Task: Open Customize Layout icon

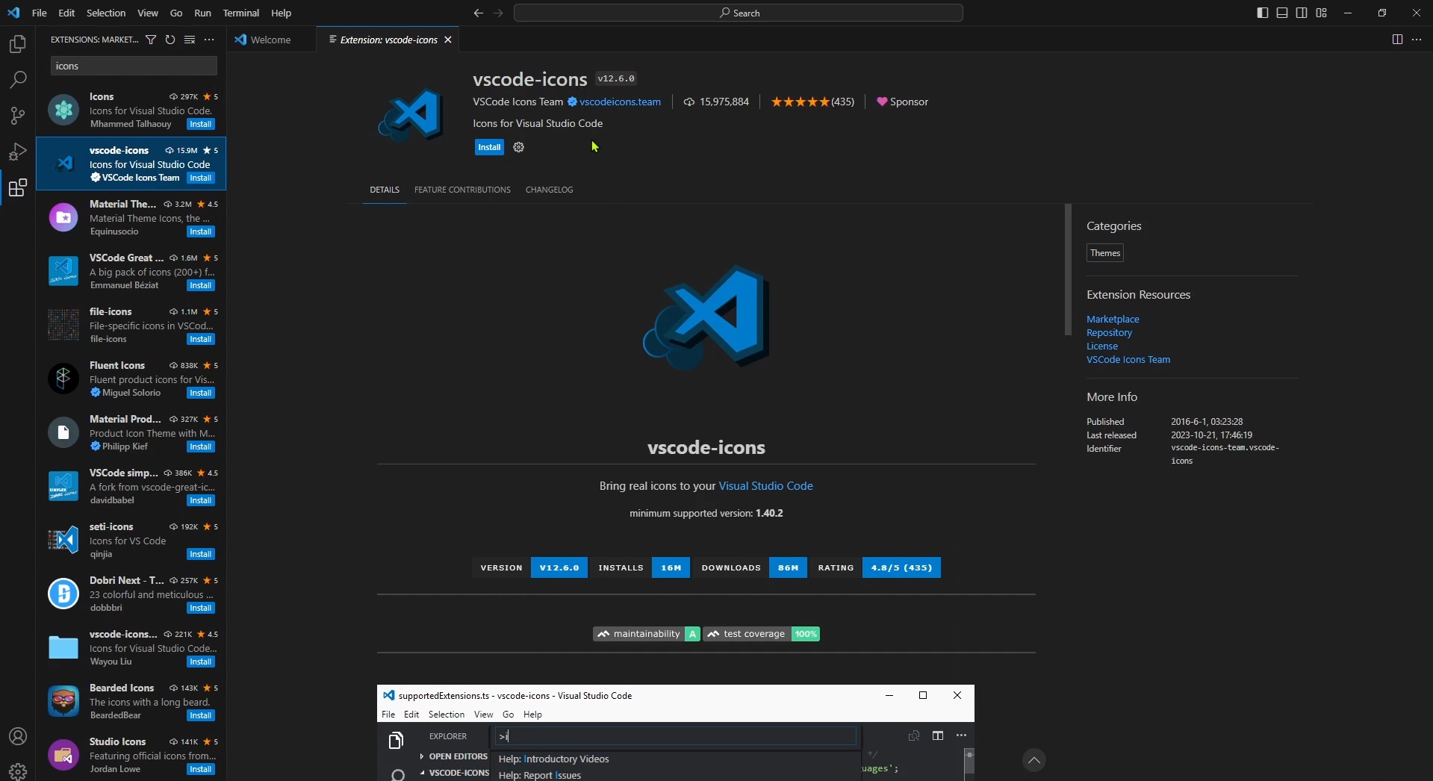Action: 1322,13
